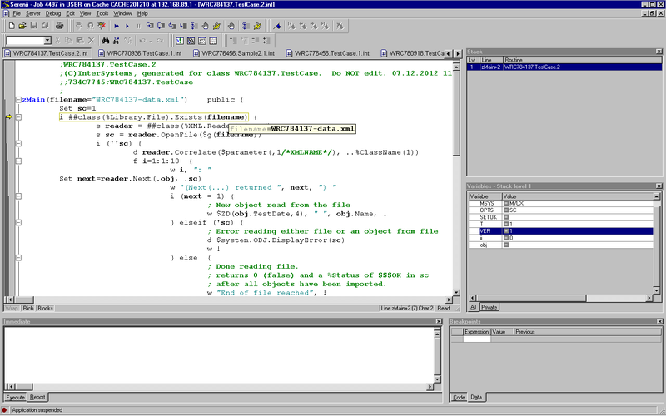Click the Open file folder icon

tap(24, 26)
